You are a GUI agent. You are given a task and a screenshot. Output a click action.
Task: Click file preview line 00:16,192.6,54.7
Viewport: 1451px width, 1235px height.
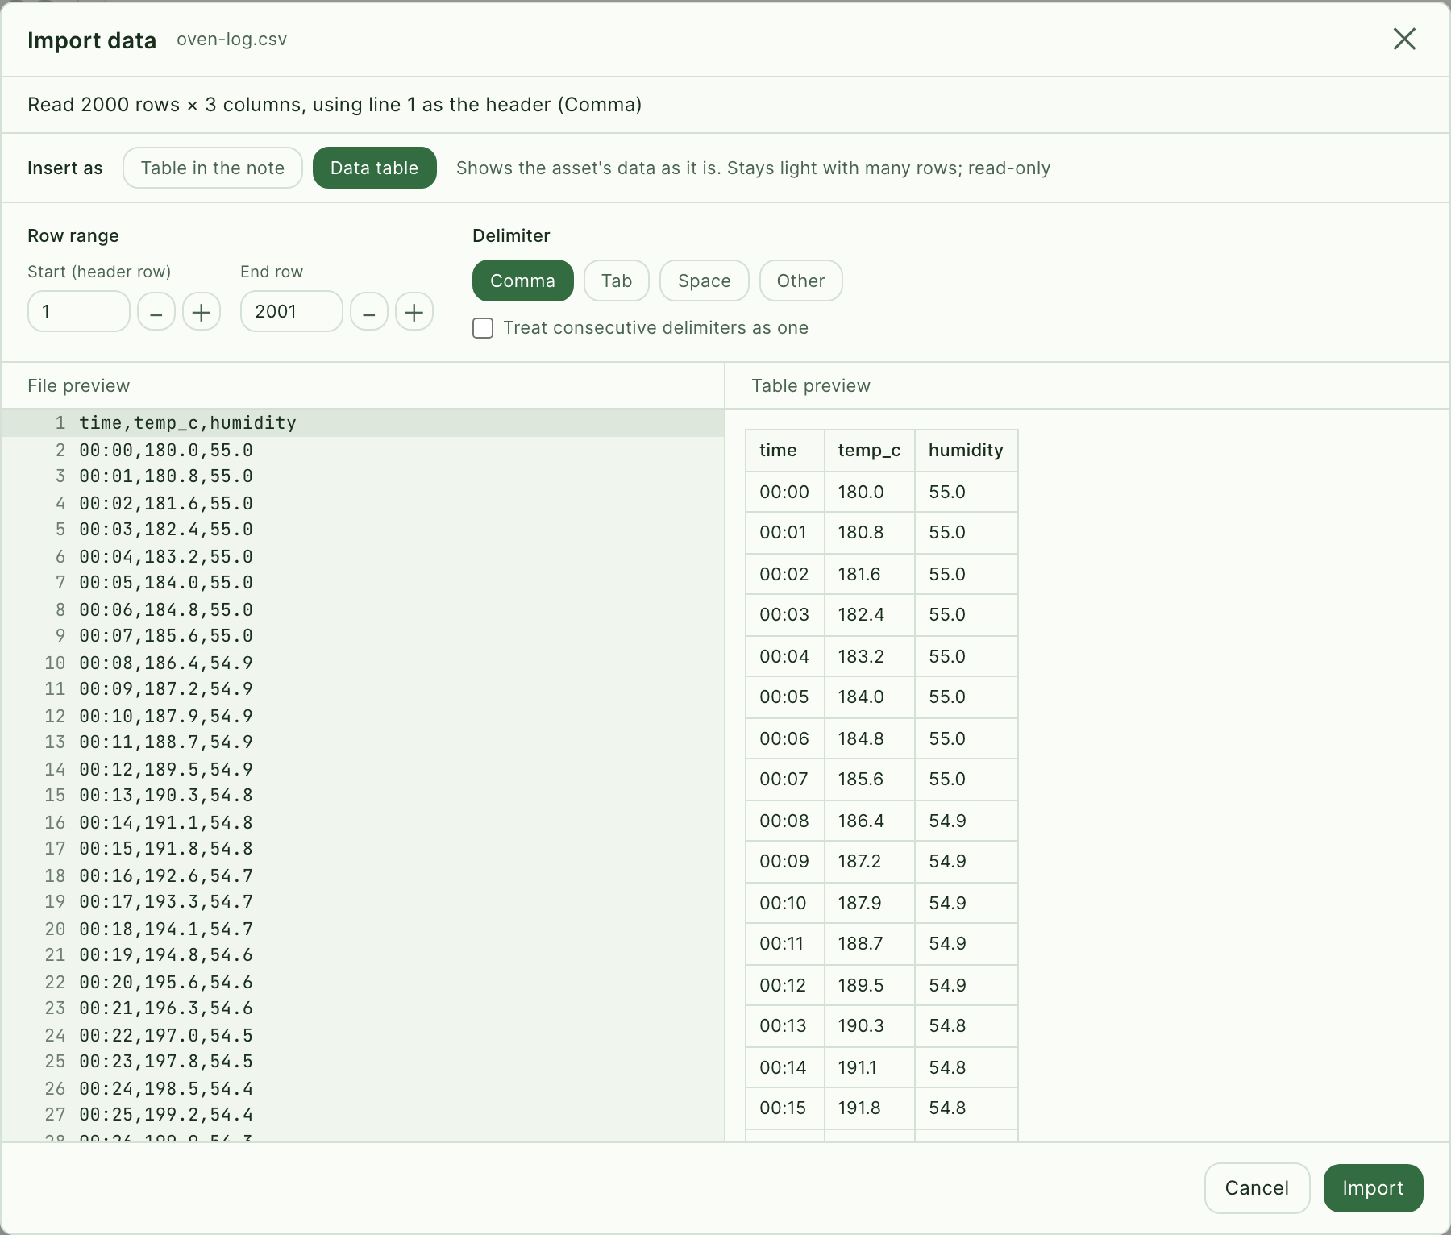(363, 875)
